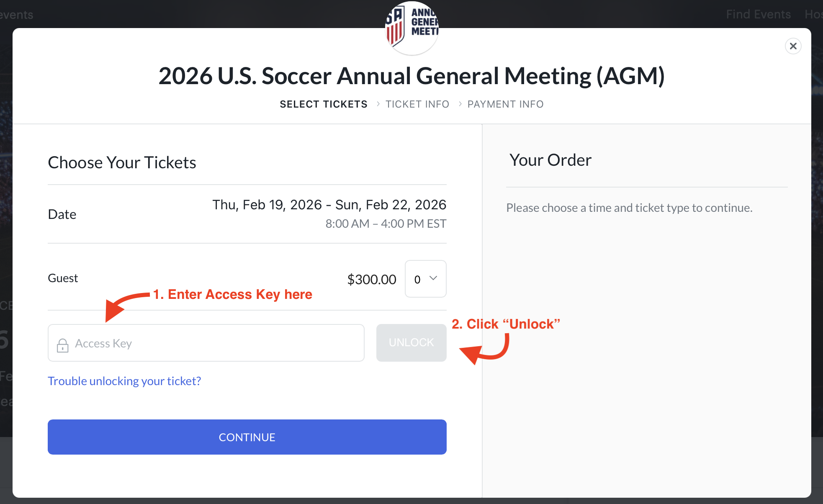This screenshot has height=504, width=823.
Task: Click the event date range text
Action: (x=329, y=205)
